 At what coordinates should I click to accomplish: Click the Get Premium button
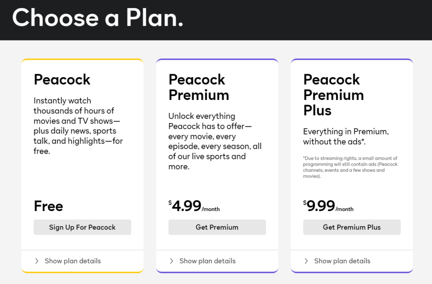[217, 227]
